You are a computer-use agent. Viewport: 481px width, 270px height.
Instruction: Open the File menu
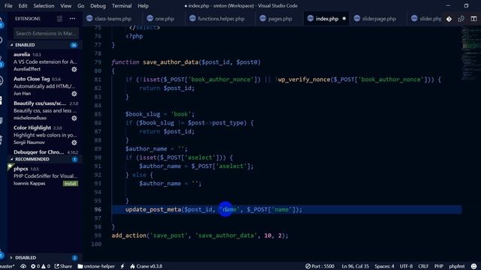pyautogui.click(x=8, y=6)
